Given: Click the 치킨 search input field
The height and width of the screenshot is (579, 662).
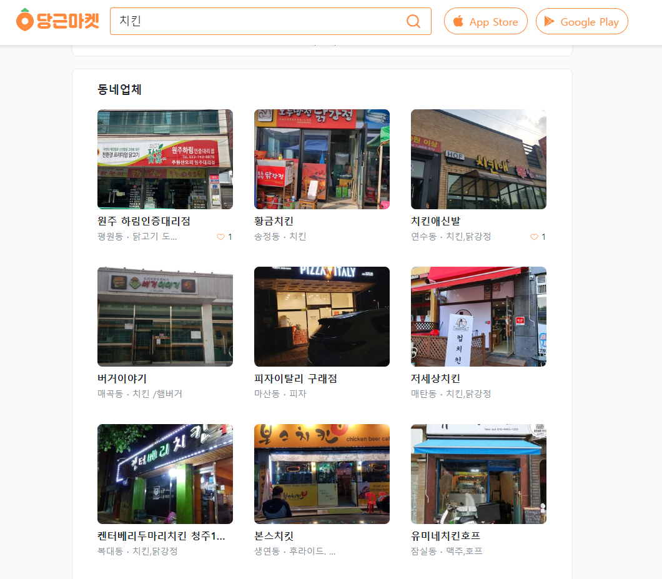Looking at the screenshot, I should point(250,21).
